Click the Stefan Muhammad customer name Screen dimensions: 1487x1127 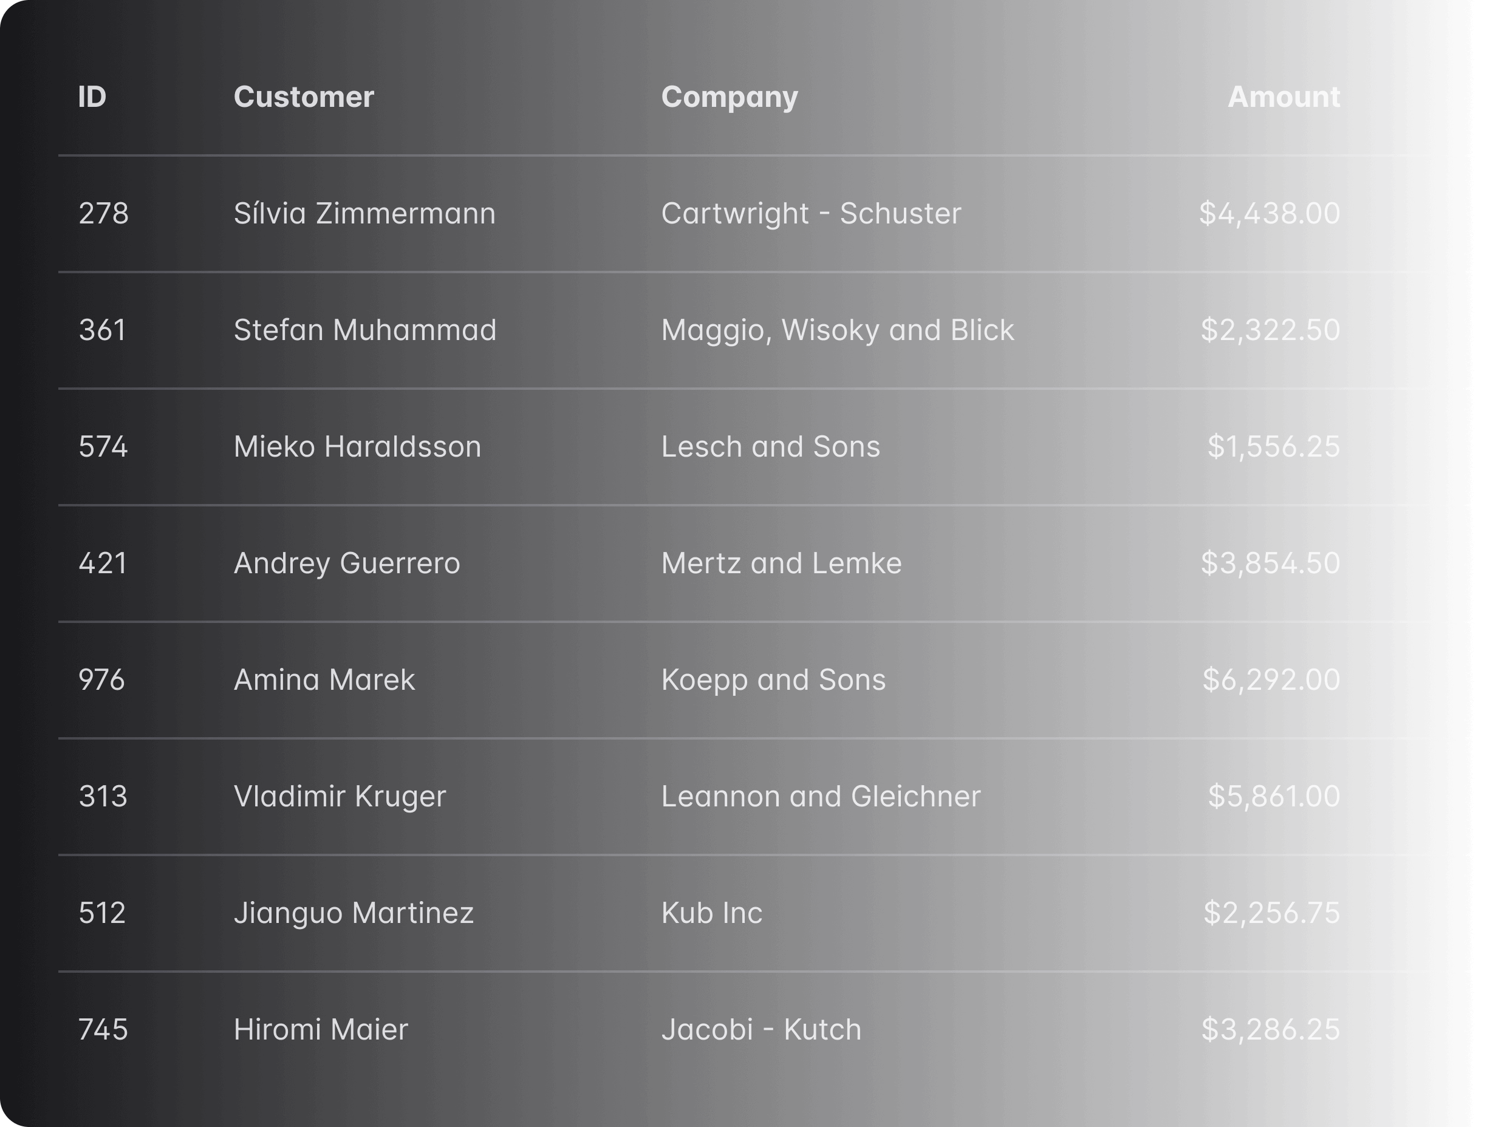pyautogui.click(x=365, y=330)
